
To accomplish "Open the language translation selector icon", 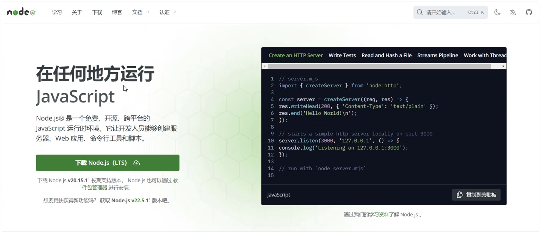I will pos(513,12).
